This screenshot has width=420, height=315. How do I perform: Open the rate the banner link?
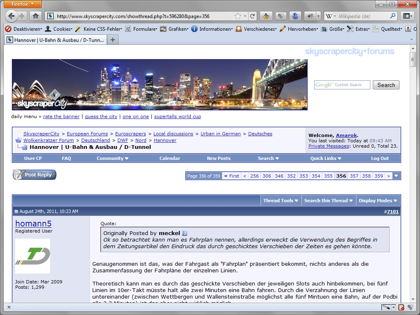pyautogui.click(x=62, y=116)
